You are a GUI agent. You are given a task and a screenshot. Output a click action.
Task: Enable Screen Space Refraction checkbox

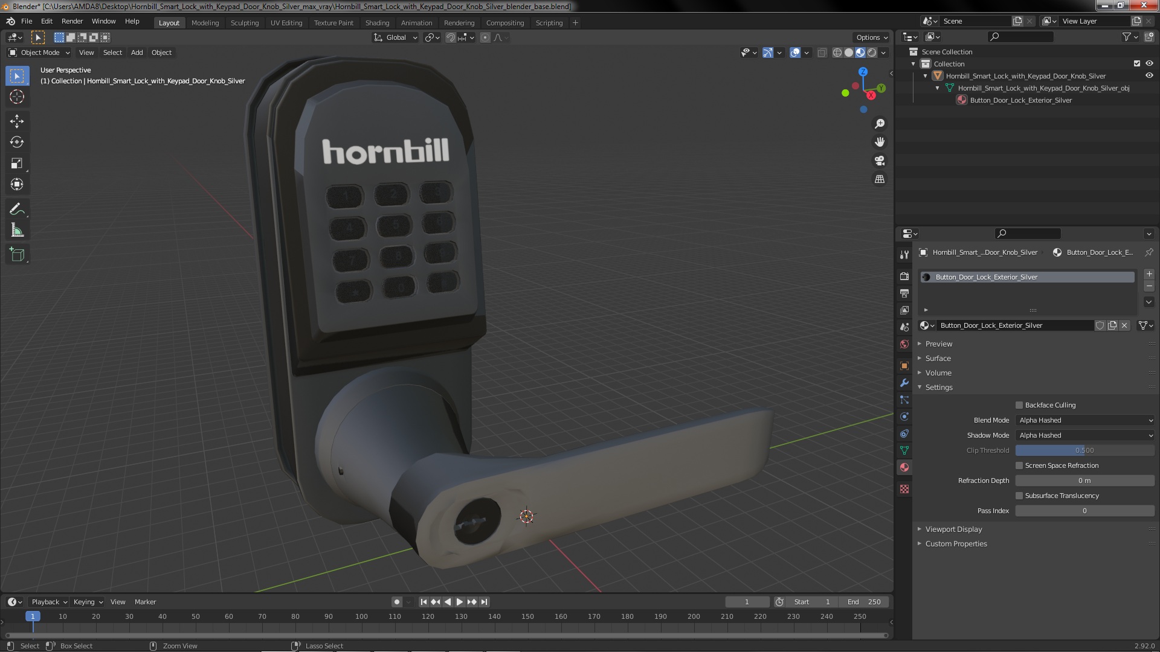click(x=1019, y=465)
